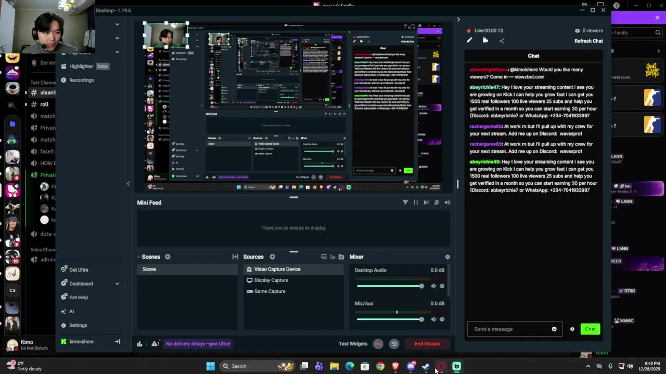The image size is (666, 374).
Task: Mute the Mic/Aux channel
Action: 433,319
